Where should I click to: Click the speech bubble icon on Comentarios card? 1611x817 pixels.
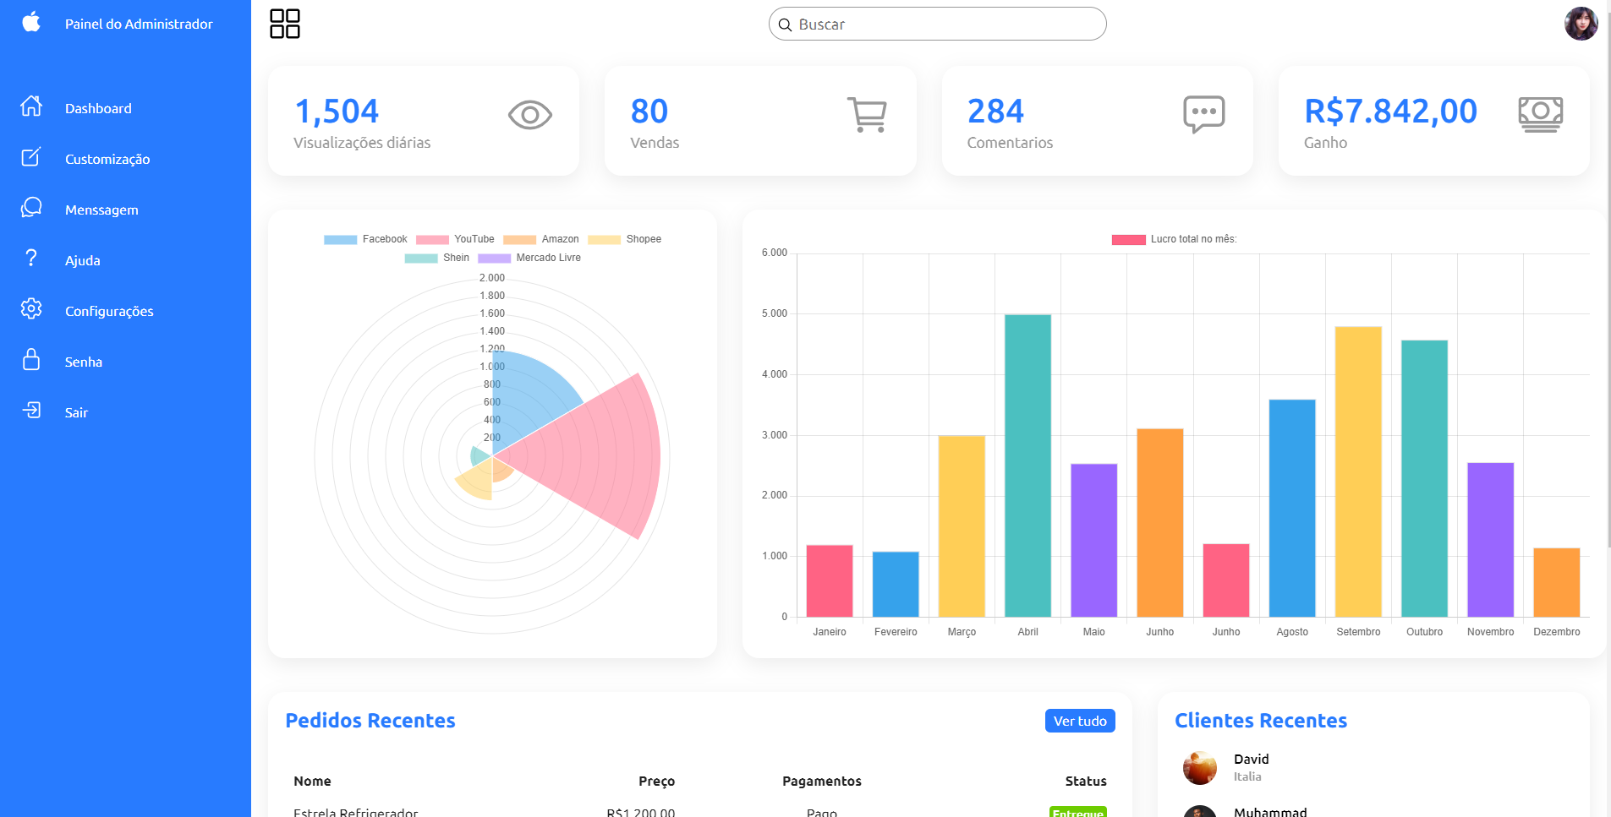coord(1203,114)
